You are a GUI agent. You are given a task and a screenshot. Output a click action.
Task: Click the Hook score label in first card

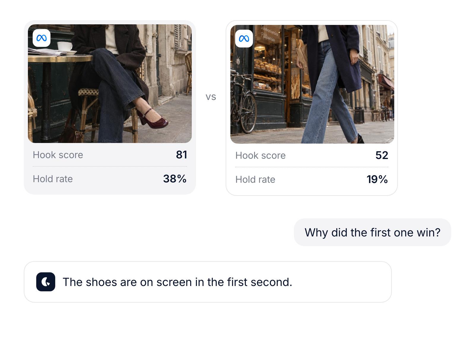point(58,155)
